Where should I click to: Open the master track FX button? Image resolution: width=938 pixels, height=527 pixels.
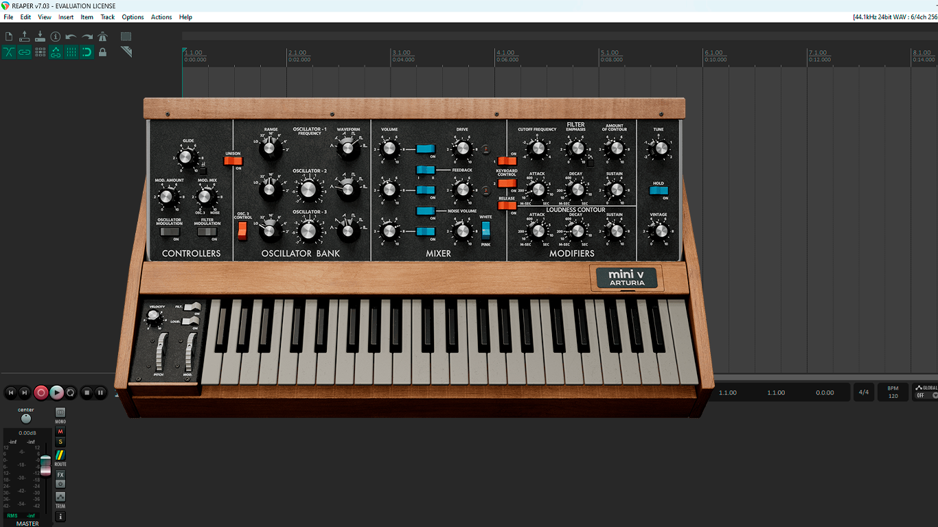60,475
